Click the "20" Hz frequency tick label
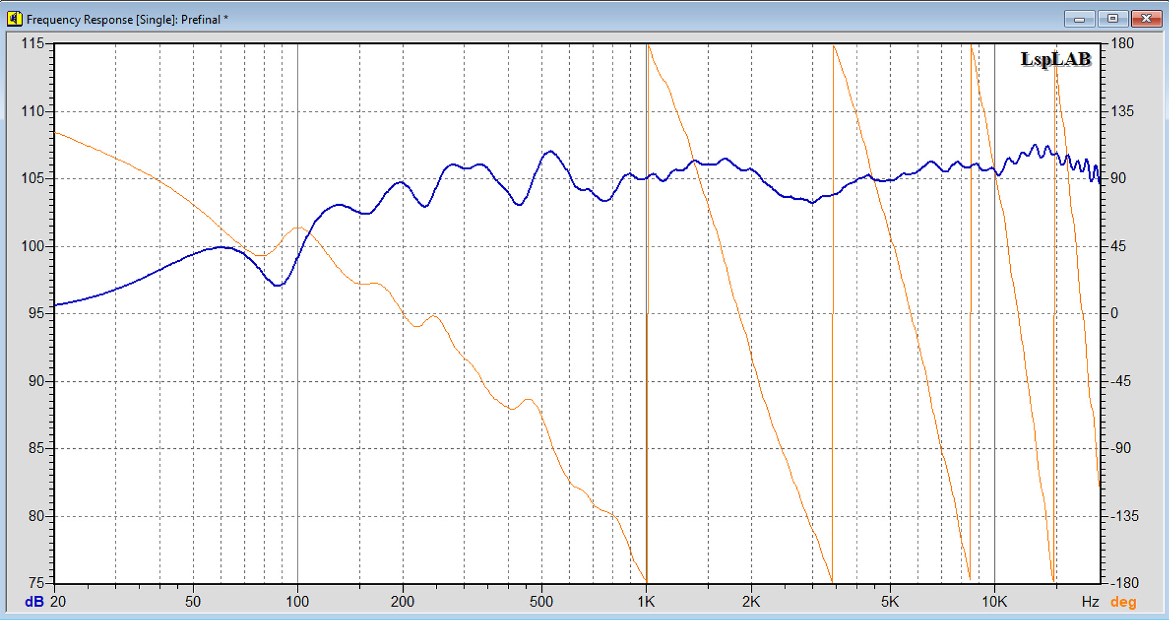The width and height of the screenshot is (1169, 620). click(58, 602)
